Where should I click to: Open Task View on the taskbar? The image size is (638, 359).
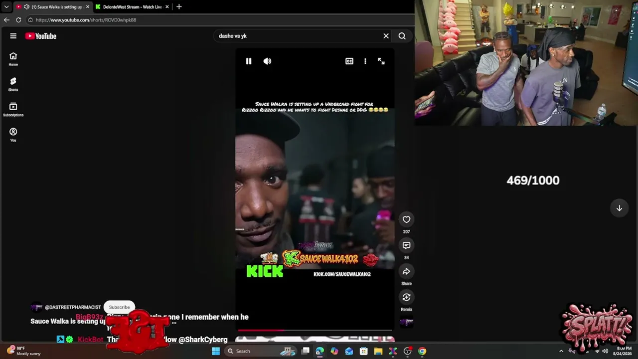[x=306, y=351]
